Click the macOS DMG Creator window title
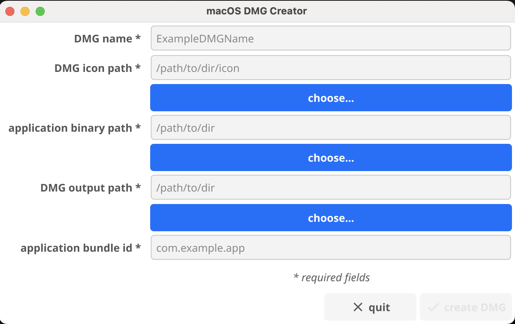The height and width of the screenshot is (324, 515). pyautogui.click(x=257, y=11)
